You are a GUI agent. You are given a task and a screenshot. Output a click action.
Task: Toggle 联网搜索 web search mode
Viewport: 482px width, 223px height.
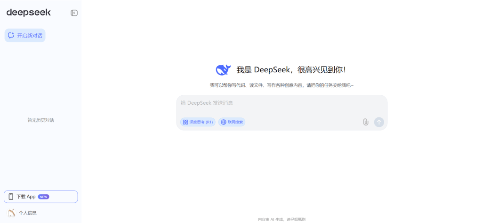232,122
